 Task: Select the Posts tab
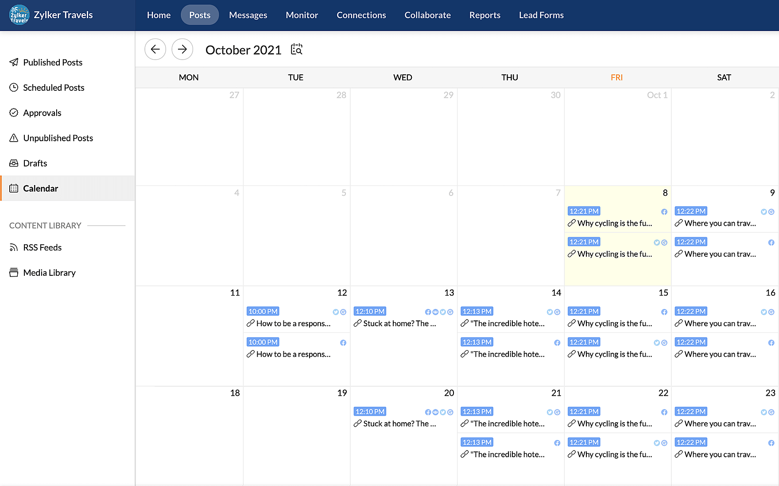click(200, 15)
